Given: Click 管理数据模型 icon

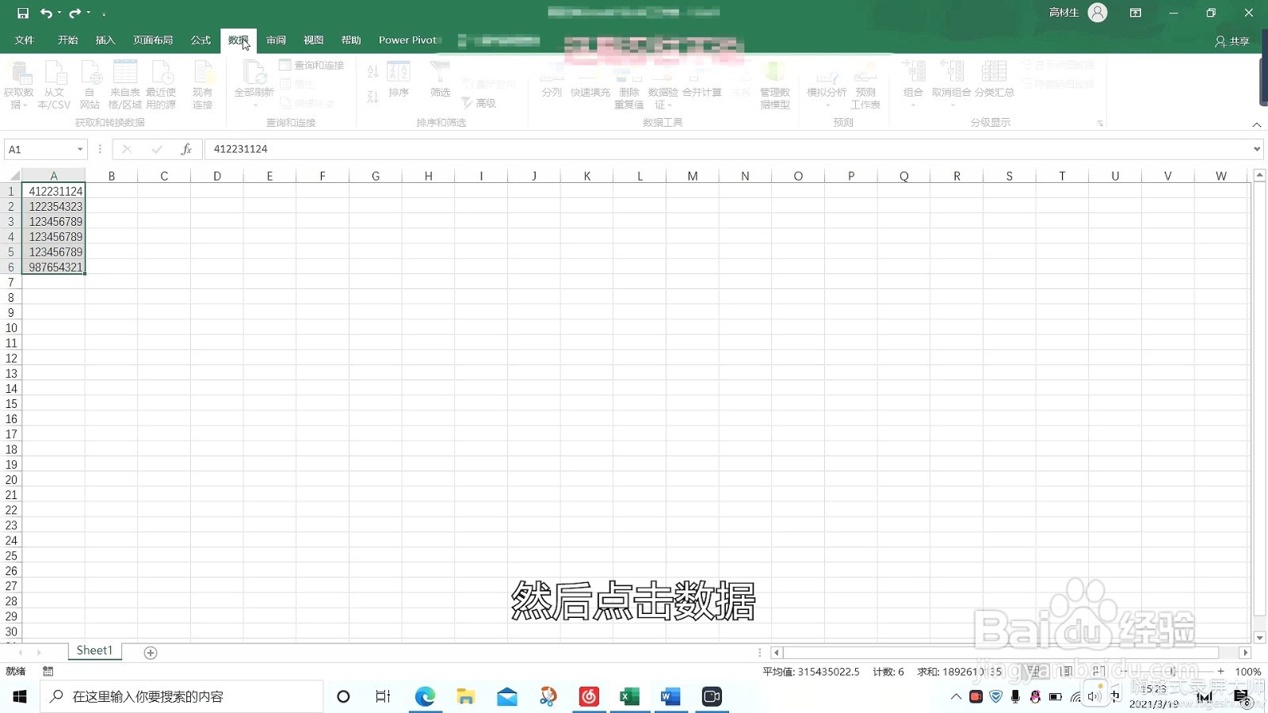Looking at the screenshot, I should click(775, 85).
